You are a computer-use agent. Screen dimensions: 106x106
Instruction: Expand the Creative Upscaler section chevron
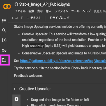tap(14, 89)
